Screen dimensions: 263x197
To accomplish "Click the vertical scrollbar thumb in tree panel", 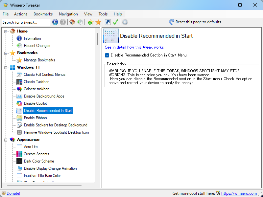I will pyautogui.click(x=97, y=39).
